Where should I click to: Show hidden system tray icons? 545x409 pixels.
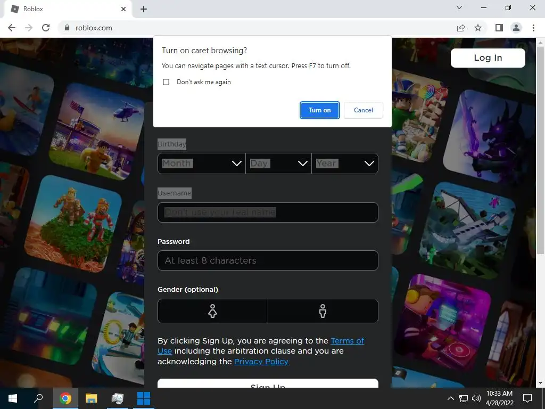[450, 398]
